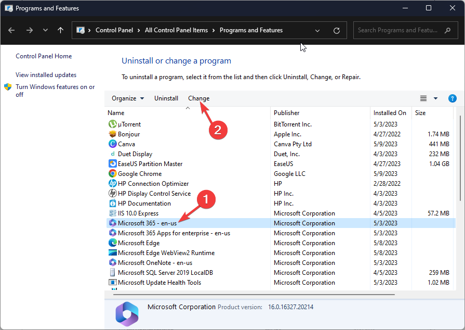Click the 1.04 GB size cell

click(439, 163)
